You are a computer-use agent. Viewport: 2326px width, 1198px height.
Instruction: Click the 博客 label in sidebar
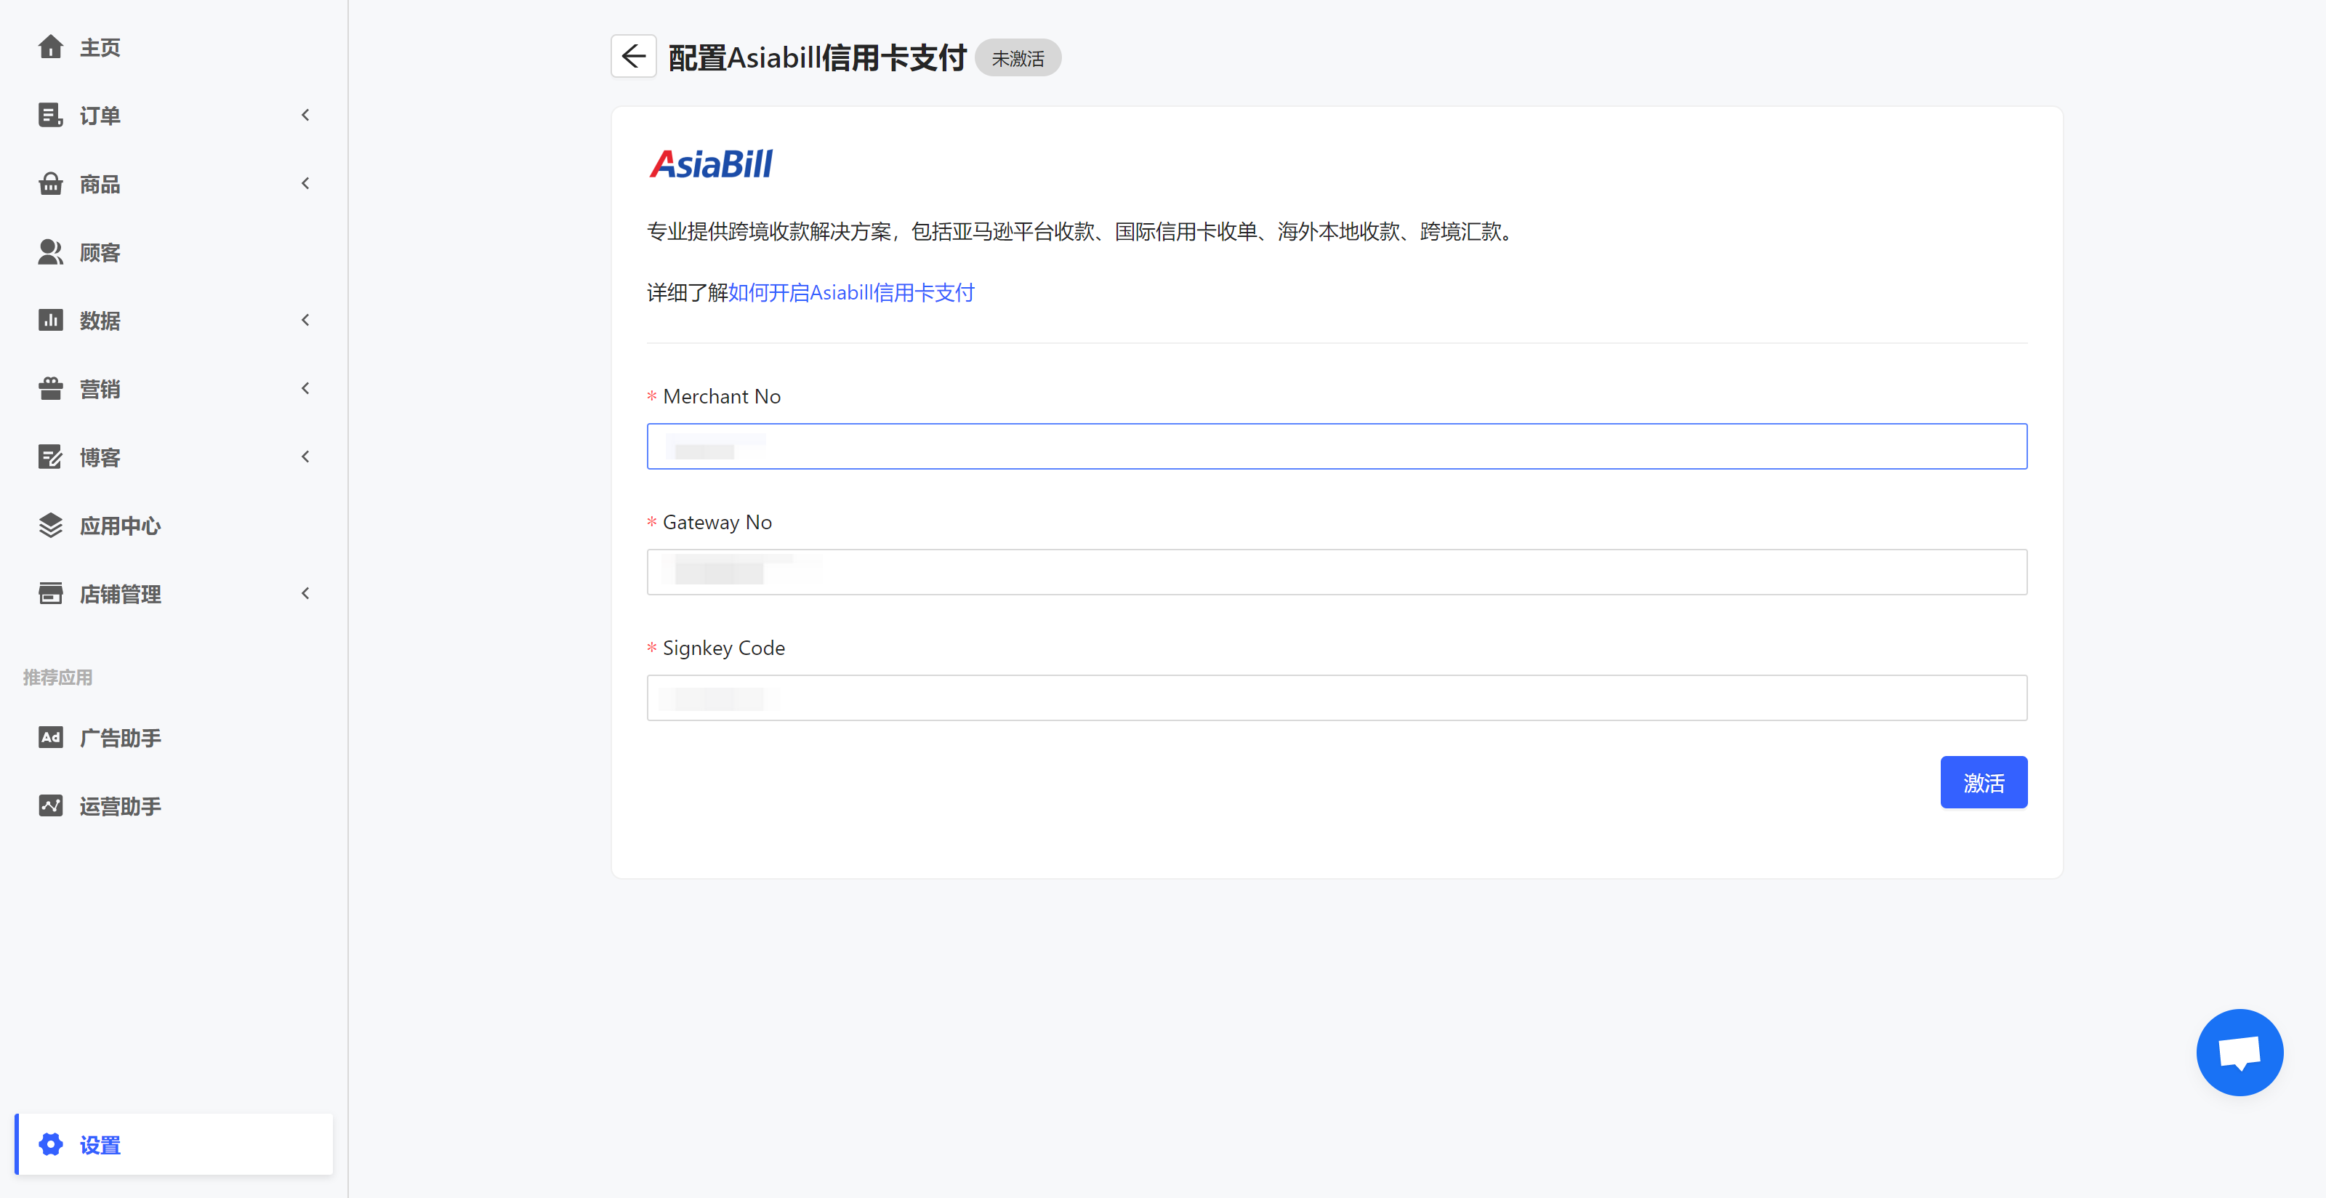pos(100,458)
